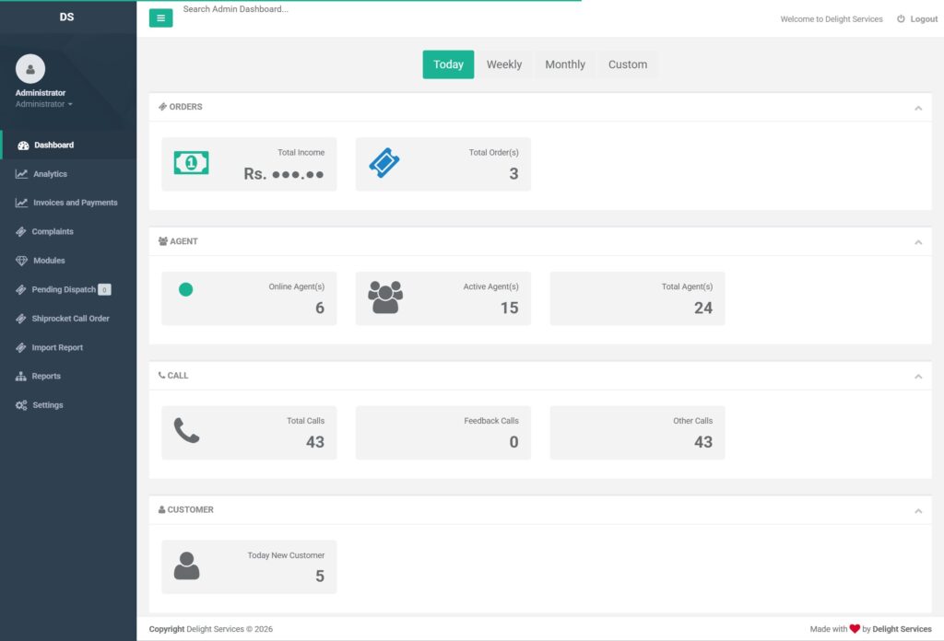The height and width of the screenshot is (641, 944).
Task: Open Dashboard from the sidebar menu
Action: [68, 145]
